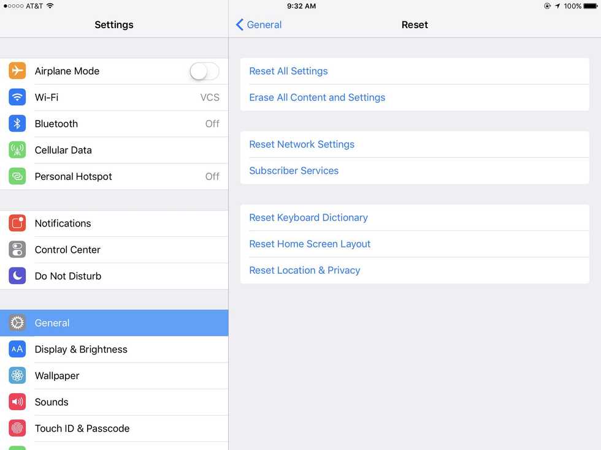Select the Bluetooth icon

17,124
